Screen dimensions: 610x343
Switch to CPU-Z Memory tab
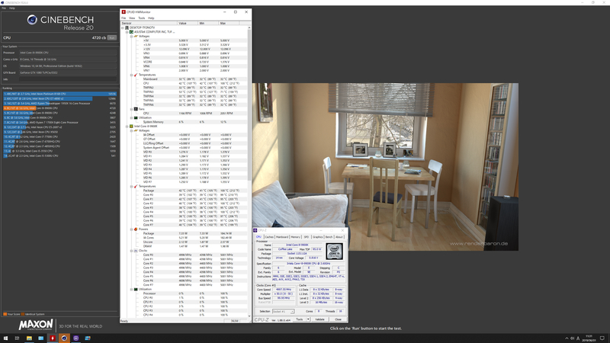point(296,237)
